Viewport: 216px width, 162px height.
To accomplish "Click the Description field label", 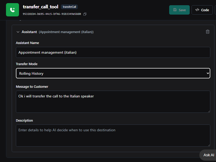I will 24,121.
